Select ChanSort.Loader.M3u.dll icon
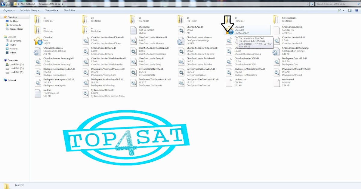Screen dimensions: 361x189 85,51
